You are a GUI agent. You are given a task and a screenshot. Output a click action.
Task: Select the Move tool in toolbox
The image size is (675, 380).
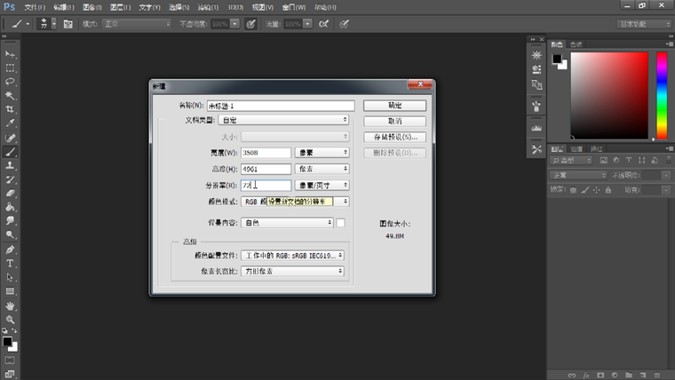11,54
